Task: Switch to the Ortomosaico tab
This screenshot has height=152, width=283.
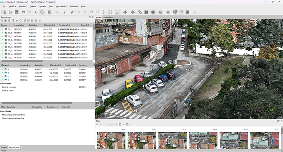Action: [108, 17]
